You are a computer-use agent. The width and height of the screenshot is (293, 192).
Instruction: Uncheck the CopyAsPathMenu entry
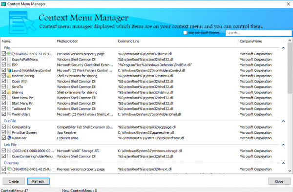(4, 59)
